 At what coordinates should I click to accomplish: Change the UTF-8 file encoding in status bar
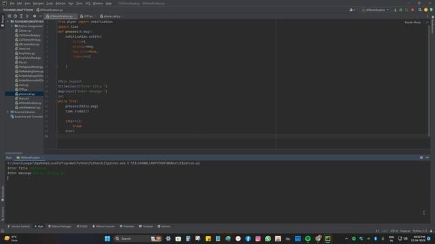394,230
